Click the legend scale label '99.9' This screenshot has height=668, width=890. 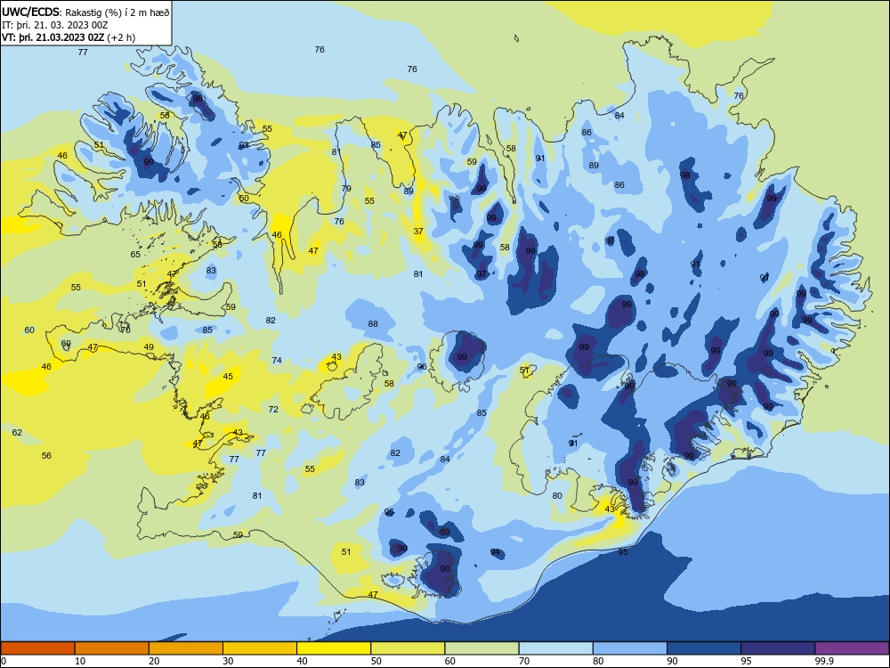(823, 661)
